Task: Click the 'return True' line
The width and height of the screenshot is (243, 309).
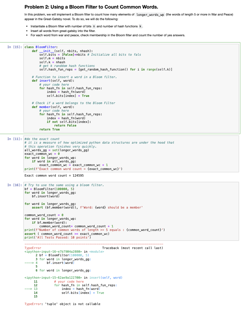Action: (x=49, y=129)
